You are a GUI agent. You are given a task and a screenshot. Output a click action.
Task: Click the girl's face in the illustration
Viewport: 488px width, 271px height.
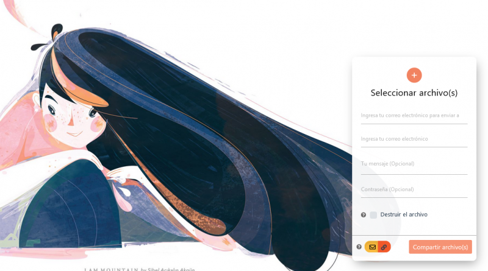pos(71,119)
